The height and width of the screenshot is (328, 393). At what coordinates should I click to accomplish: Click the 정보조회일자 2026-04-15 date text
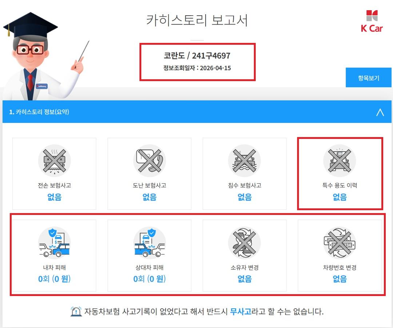(197, 68)
